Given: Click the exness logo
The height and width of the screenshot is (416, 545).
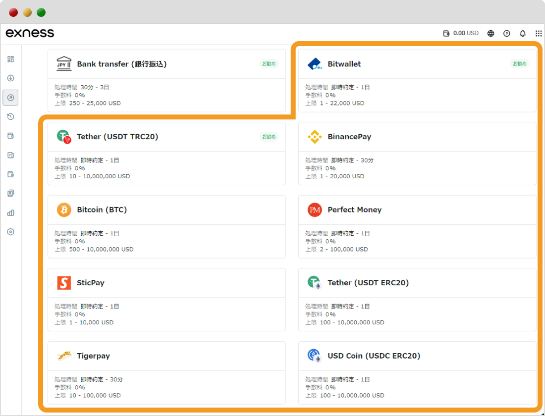Looking at the screenshot, I should tap(30, 33).
